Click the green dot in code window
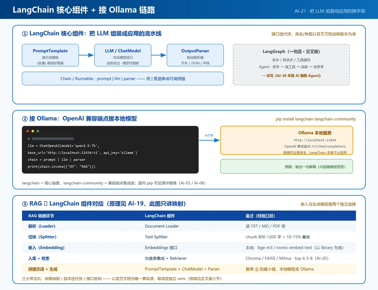Viewport: 378px width, 290px height. click(38, 131)
